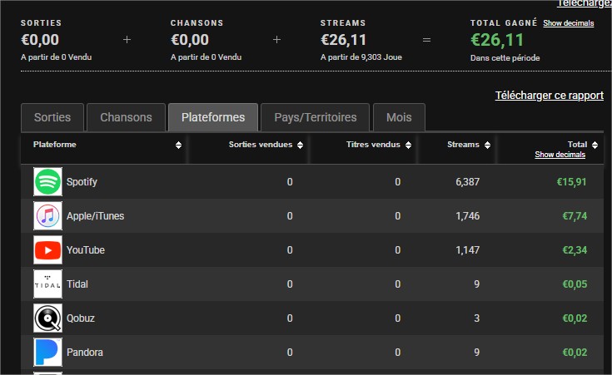Click the Sorties €0,00 amount
The image size is (612, 375).
coord(40,40)
